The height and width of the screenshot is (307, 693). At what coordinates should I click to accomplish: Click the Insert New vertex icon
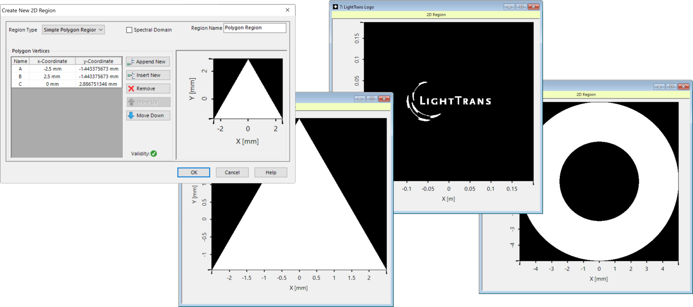coord(131,75)
